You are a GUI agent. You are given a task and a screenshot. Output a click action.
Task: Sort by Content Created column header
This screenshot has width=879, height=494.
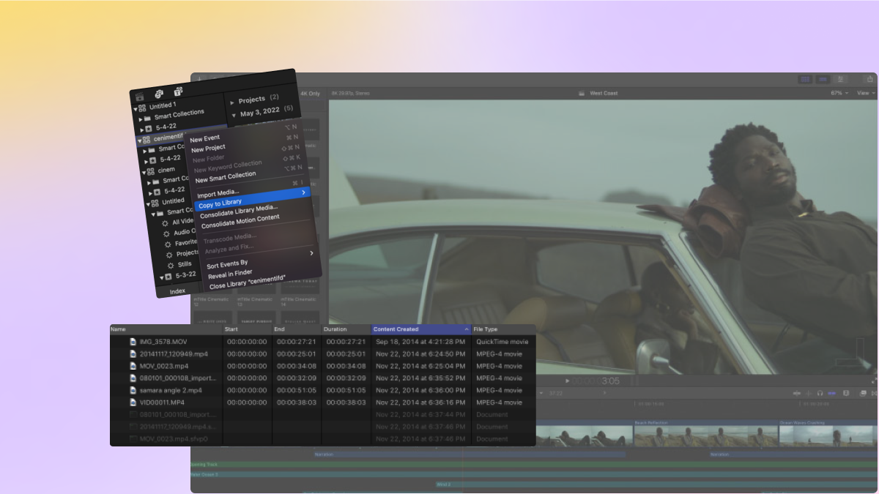click(x=421, y=329)
